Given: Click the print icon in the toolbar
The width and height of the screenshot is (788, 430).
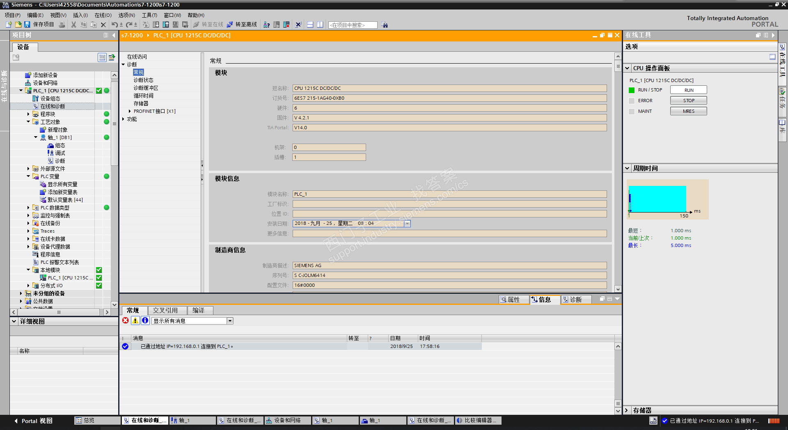Looking at the screenshot, I should coord(62,25).
